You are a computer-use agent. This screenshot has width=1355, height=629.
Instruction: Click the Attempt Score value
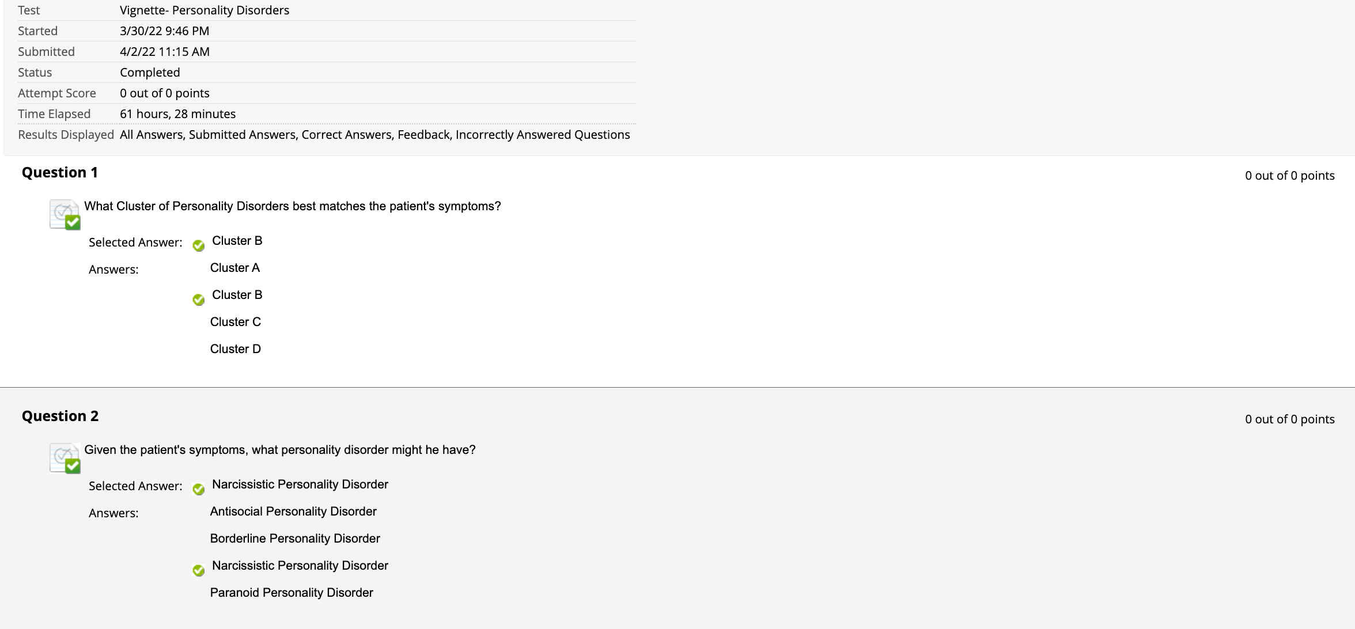coord(165,93)
